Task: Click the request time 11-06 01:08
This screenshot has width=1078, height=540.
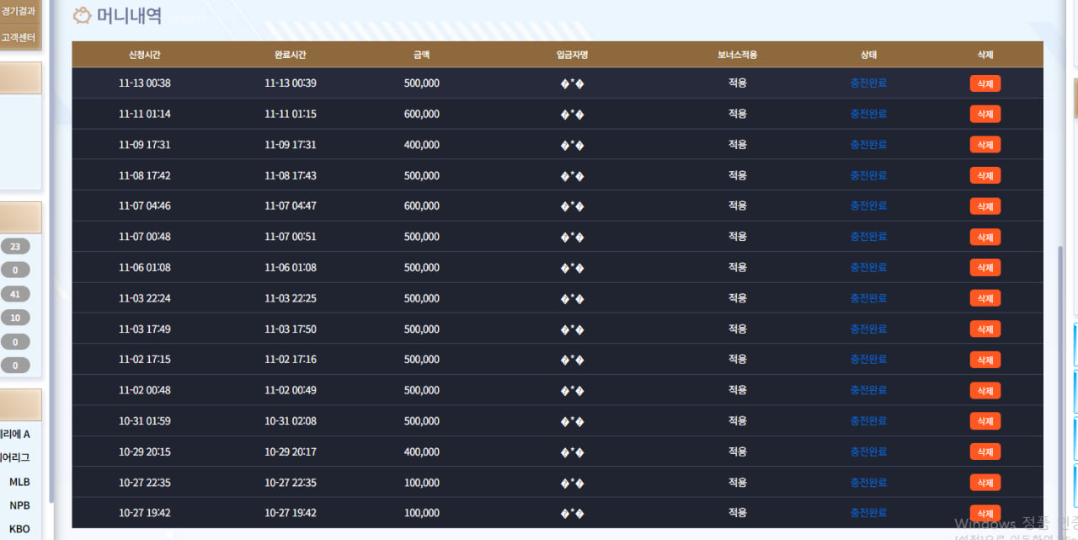Action: 145,267
